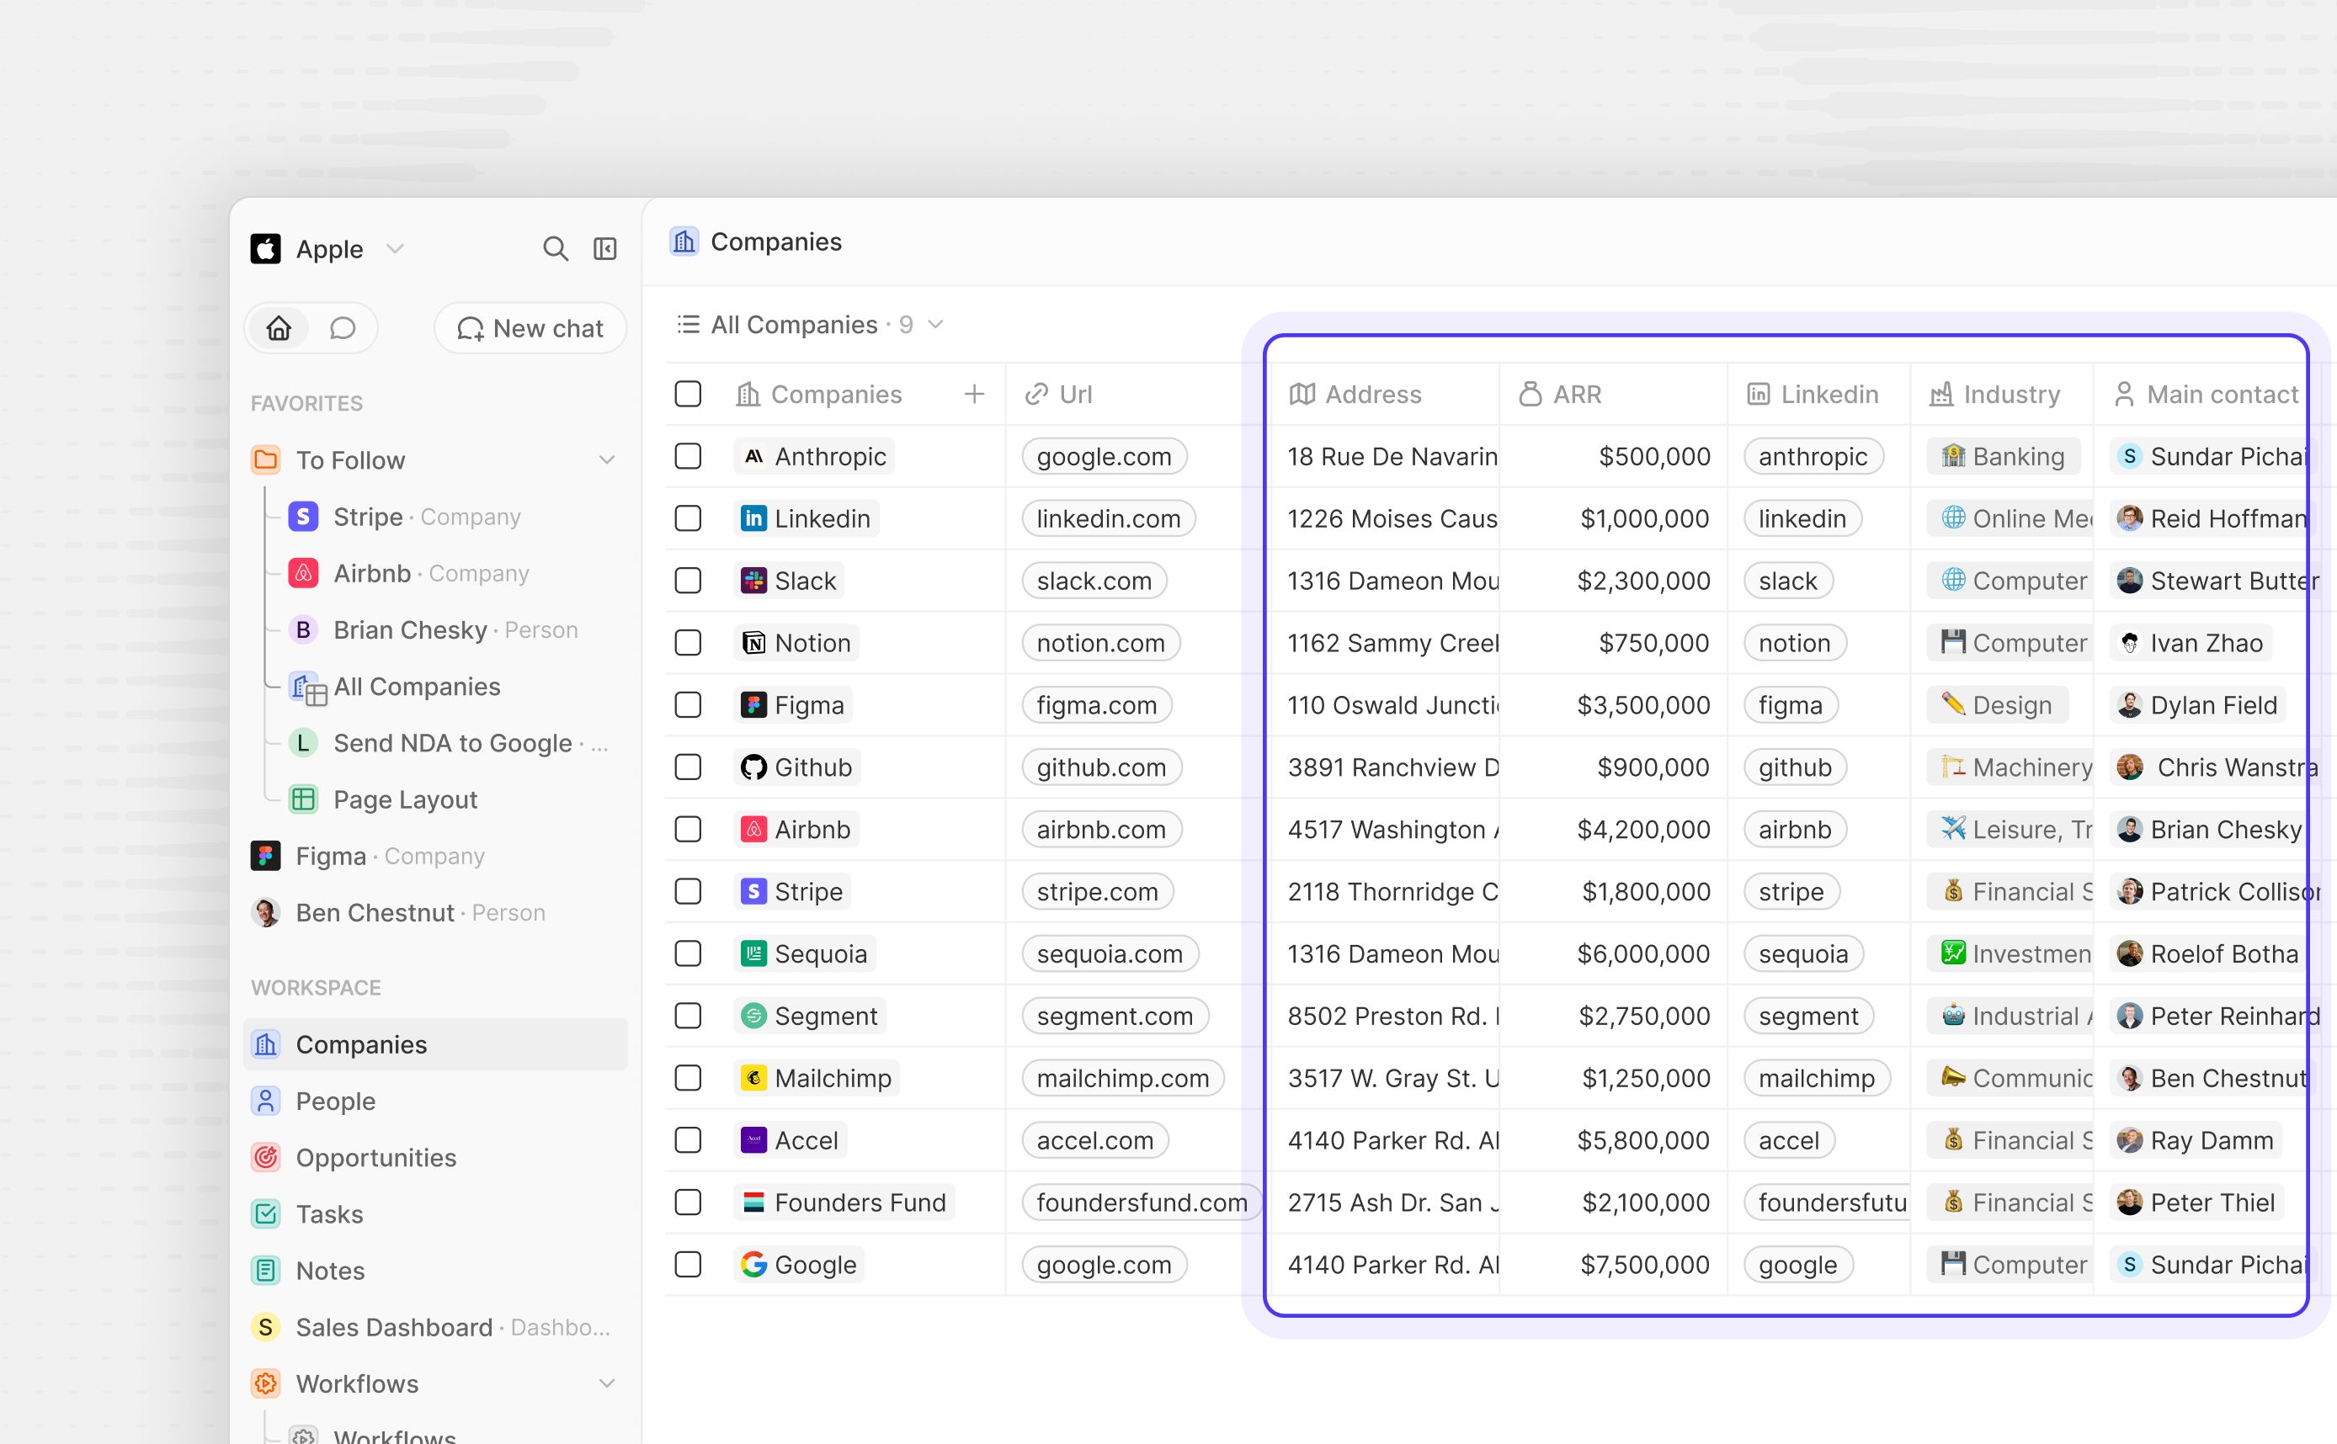Open People in the workspace sidebar

pos(436,1102)
